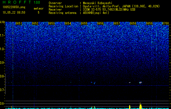Click the 1.1 frequency axis label
Image resolution: width=171 pixels, height=109 pixels.
2,35
